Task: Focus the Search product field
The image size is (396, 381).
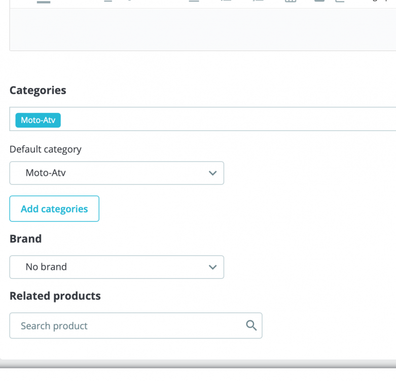Action: coord(127,326)
